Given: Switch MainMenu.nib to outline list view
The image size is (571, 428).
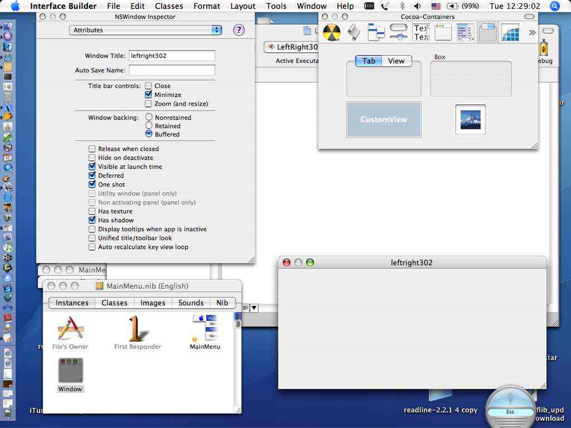Looking at the screenshot, I should [x=238, y=324].
